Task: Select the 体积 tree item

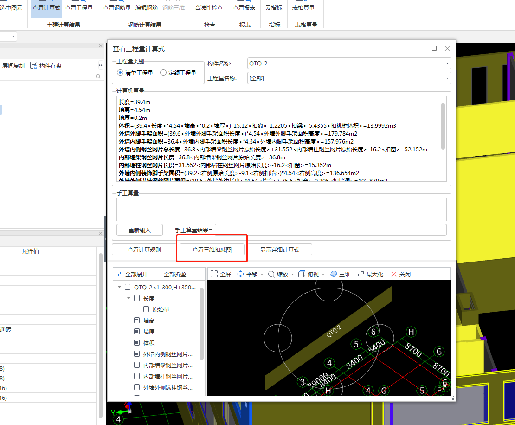Action: point(149,343)
